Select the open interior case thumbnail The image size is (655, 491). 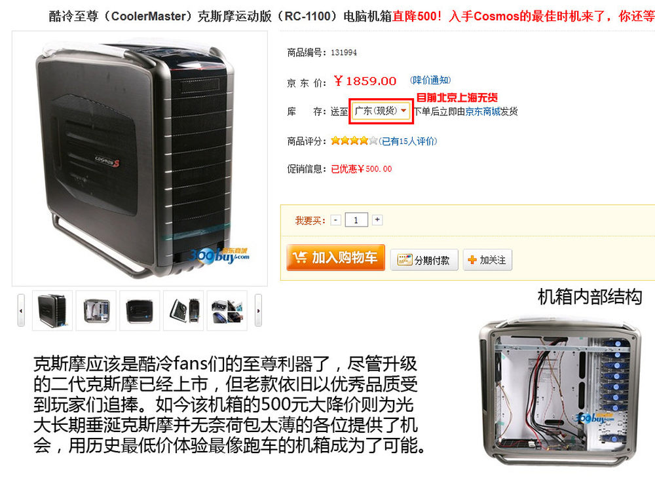click(96, 310)
